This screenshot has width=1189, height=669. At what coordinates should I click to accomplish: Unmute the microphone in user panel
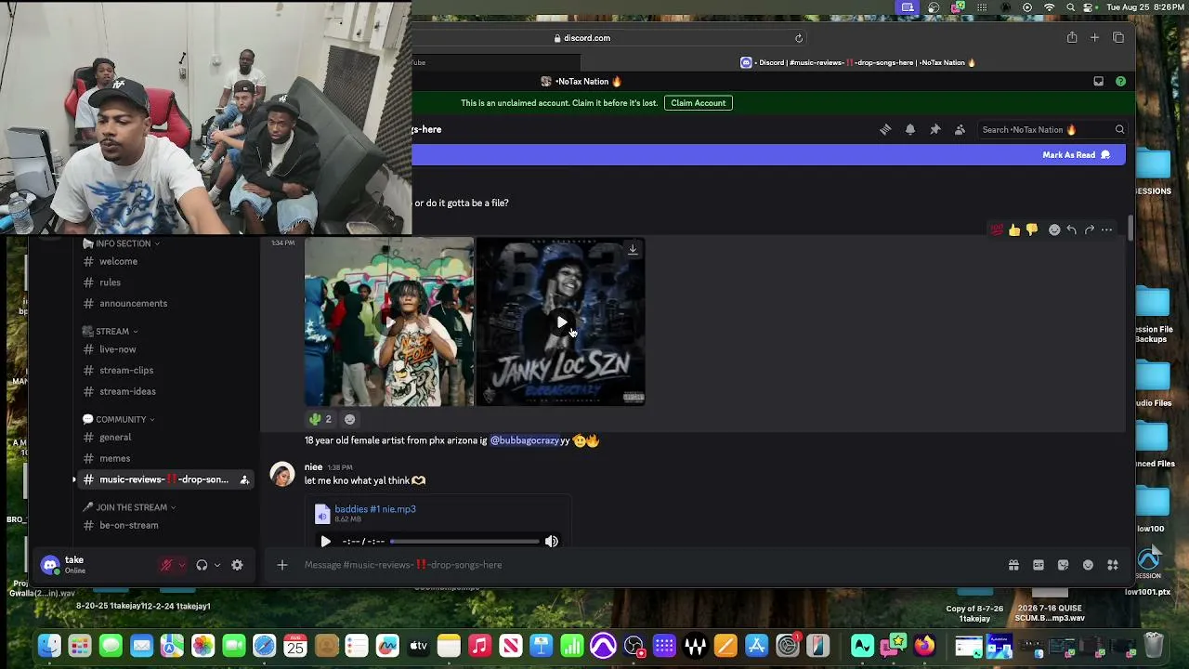point(167,565)
